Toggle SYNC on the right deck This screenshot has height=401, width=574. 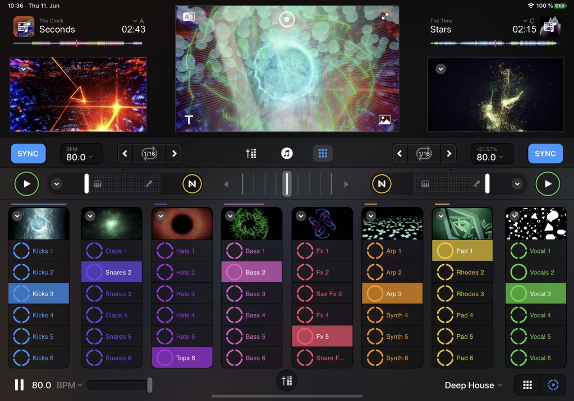click(x=545, y=153)
